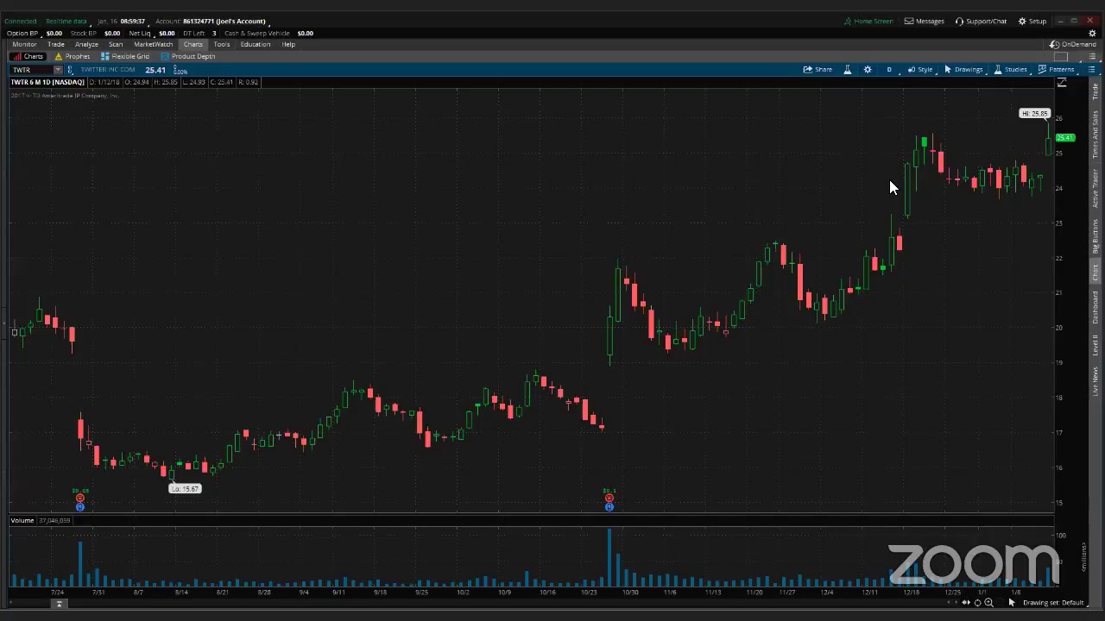Select the crosshair circle tool
The image size is (1105, 621).
pyautogui.click(x=977, y=602)
